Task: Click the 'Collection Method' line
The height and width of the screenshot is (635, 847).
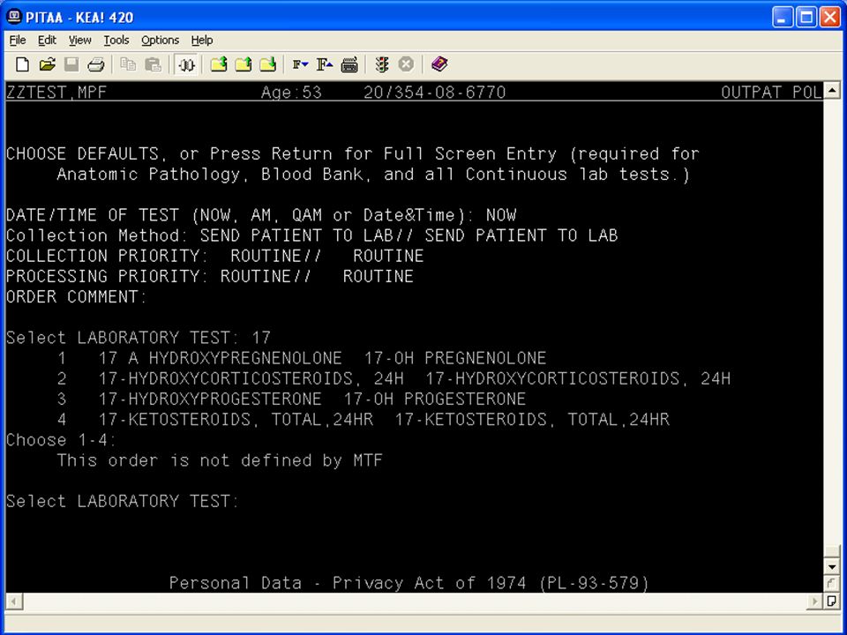Action: [x=311, y=235]
